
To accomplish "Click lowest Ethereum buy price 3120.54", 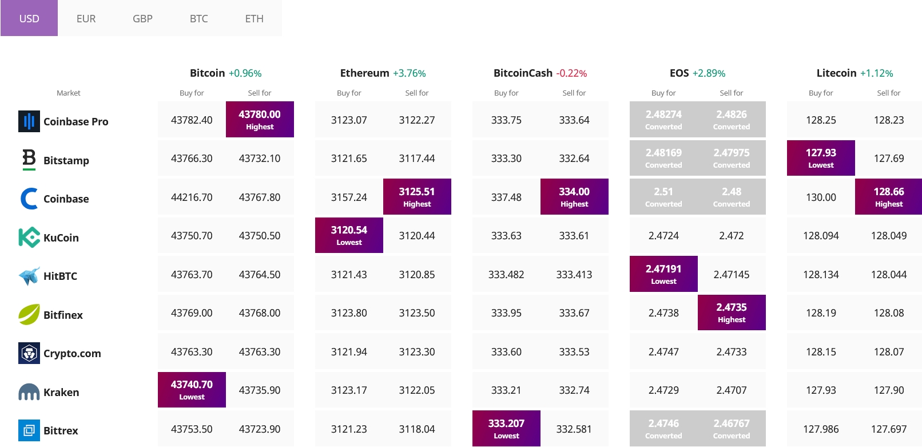I will 349,235.
